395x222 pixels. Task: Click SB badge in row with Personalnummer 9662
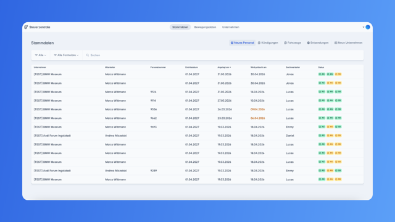(x=338, y=118)
